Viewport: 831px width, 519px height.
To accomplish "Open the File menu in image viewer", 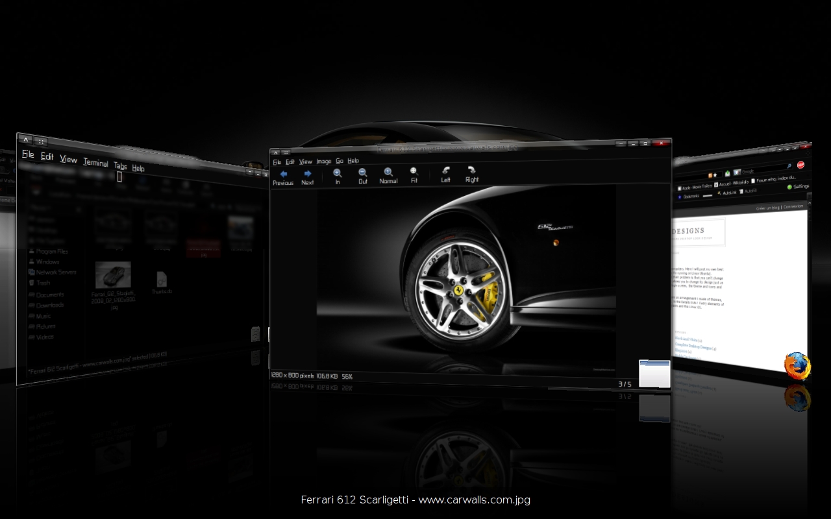I will pyautogui.click(x=277, y=162).
